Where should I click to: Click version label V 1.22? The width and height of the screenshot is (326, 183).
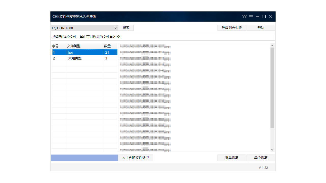tap(263, 168)
